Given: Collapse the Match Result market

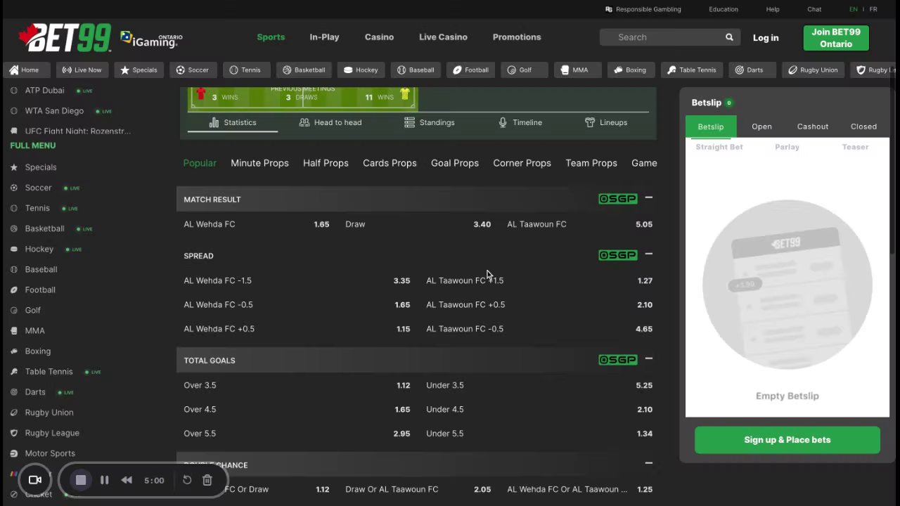Looking at the screenshot, I should [x=648, y=198].
